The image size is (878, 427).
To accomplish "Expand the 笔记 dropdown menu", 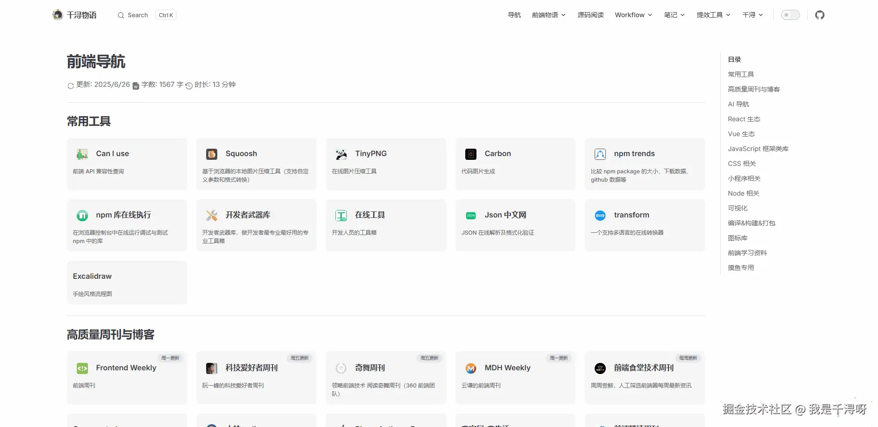I will [x=675, y=15].
